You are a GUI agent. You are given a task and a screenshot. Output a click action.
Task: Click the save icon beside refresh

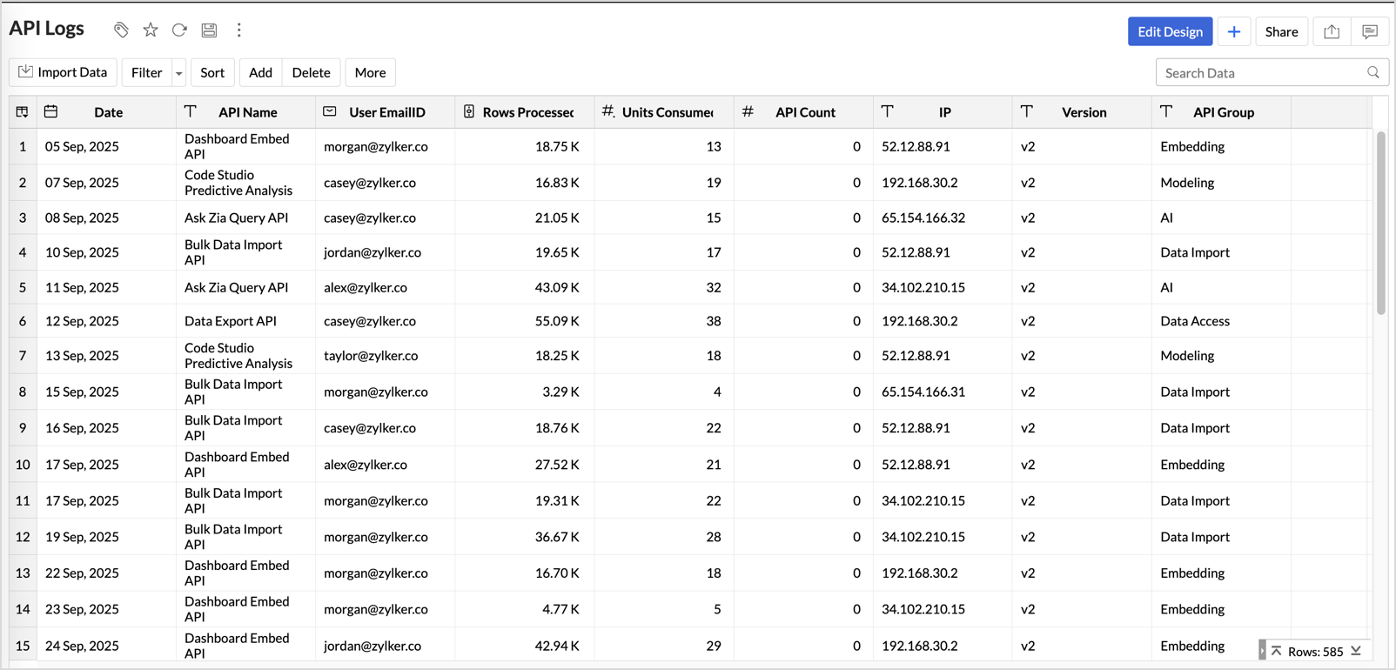tap(209, 30)
